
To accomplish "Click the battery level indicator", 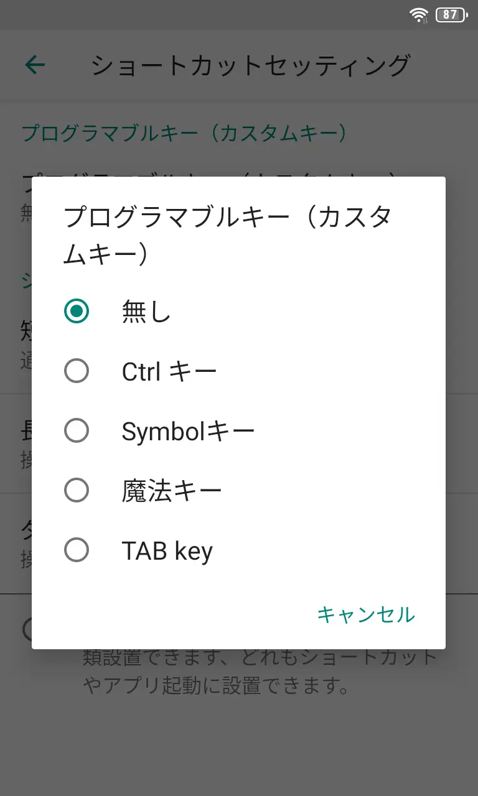I will coord(451,15).
